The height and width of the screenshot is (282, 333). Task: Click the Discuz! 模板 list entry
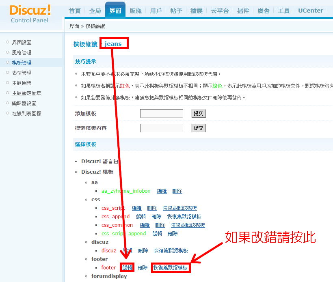click(x=97, y=172)
